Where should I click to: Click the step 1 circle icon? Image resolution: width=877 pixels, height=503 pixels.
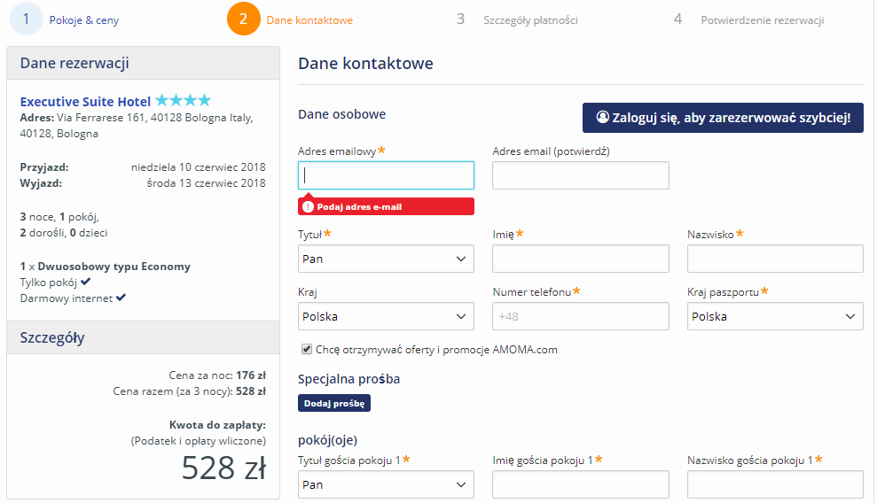pyautogui.click(x=27, y=19)
